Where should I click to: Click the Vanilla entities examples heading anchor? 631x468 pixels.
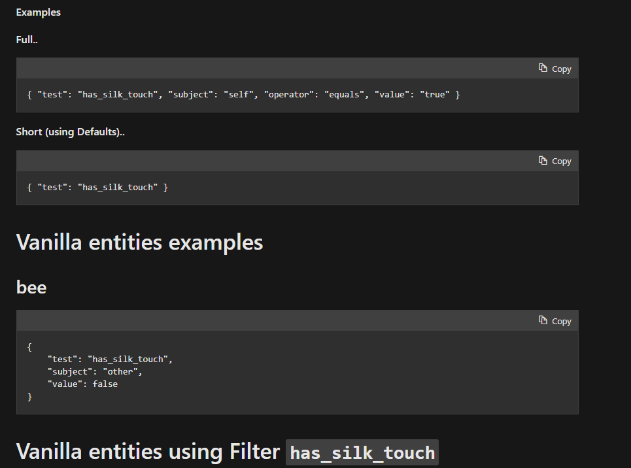139,242
